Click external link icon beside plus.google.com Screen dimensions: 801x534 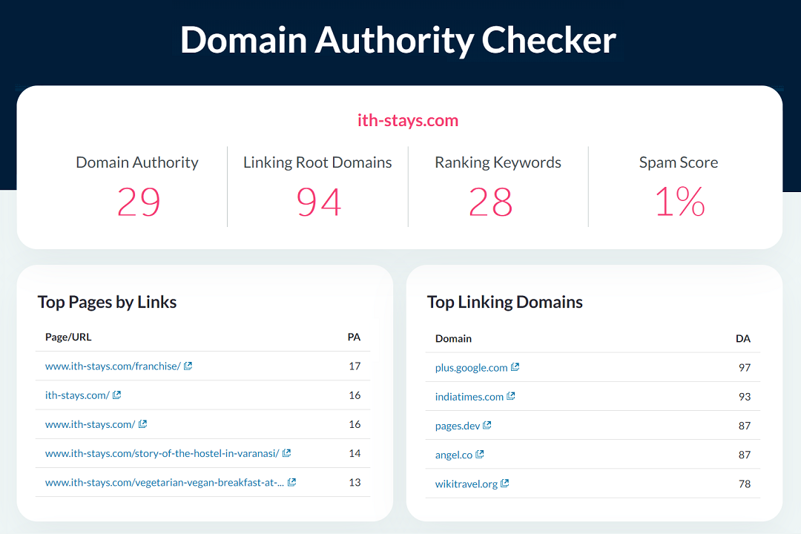click(515, 367)
